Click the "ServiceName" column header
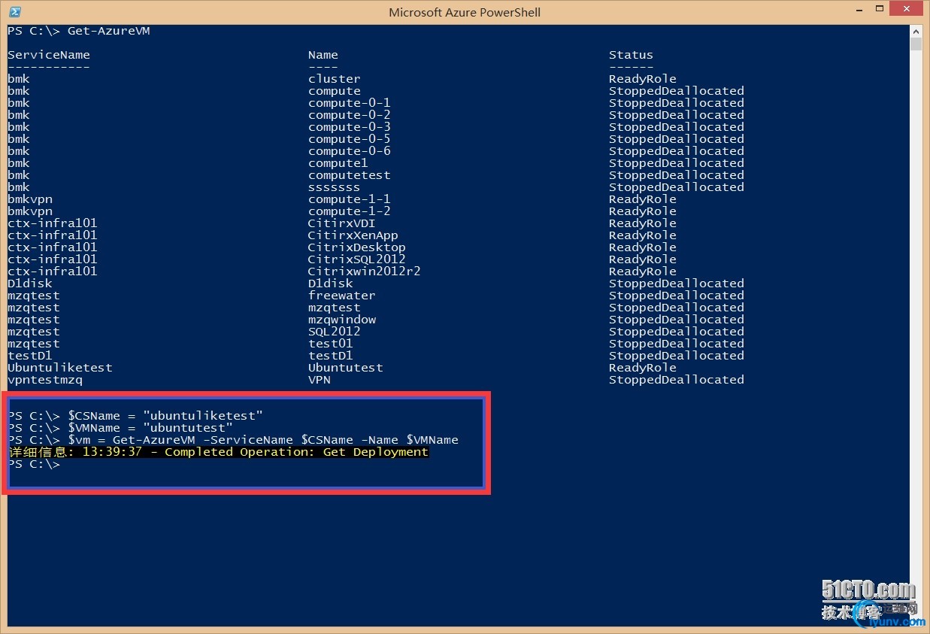The width and height of the screenshot is (930, 634). pyautogui.click(x=49, y=55)
